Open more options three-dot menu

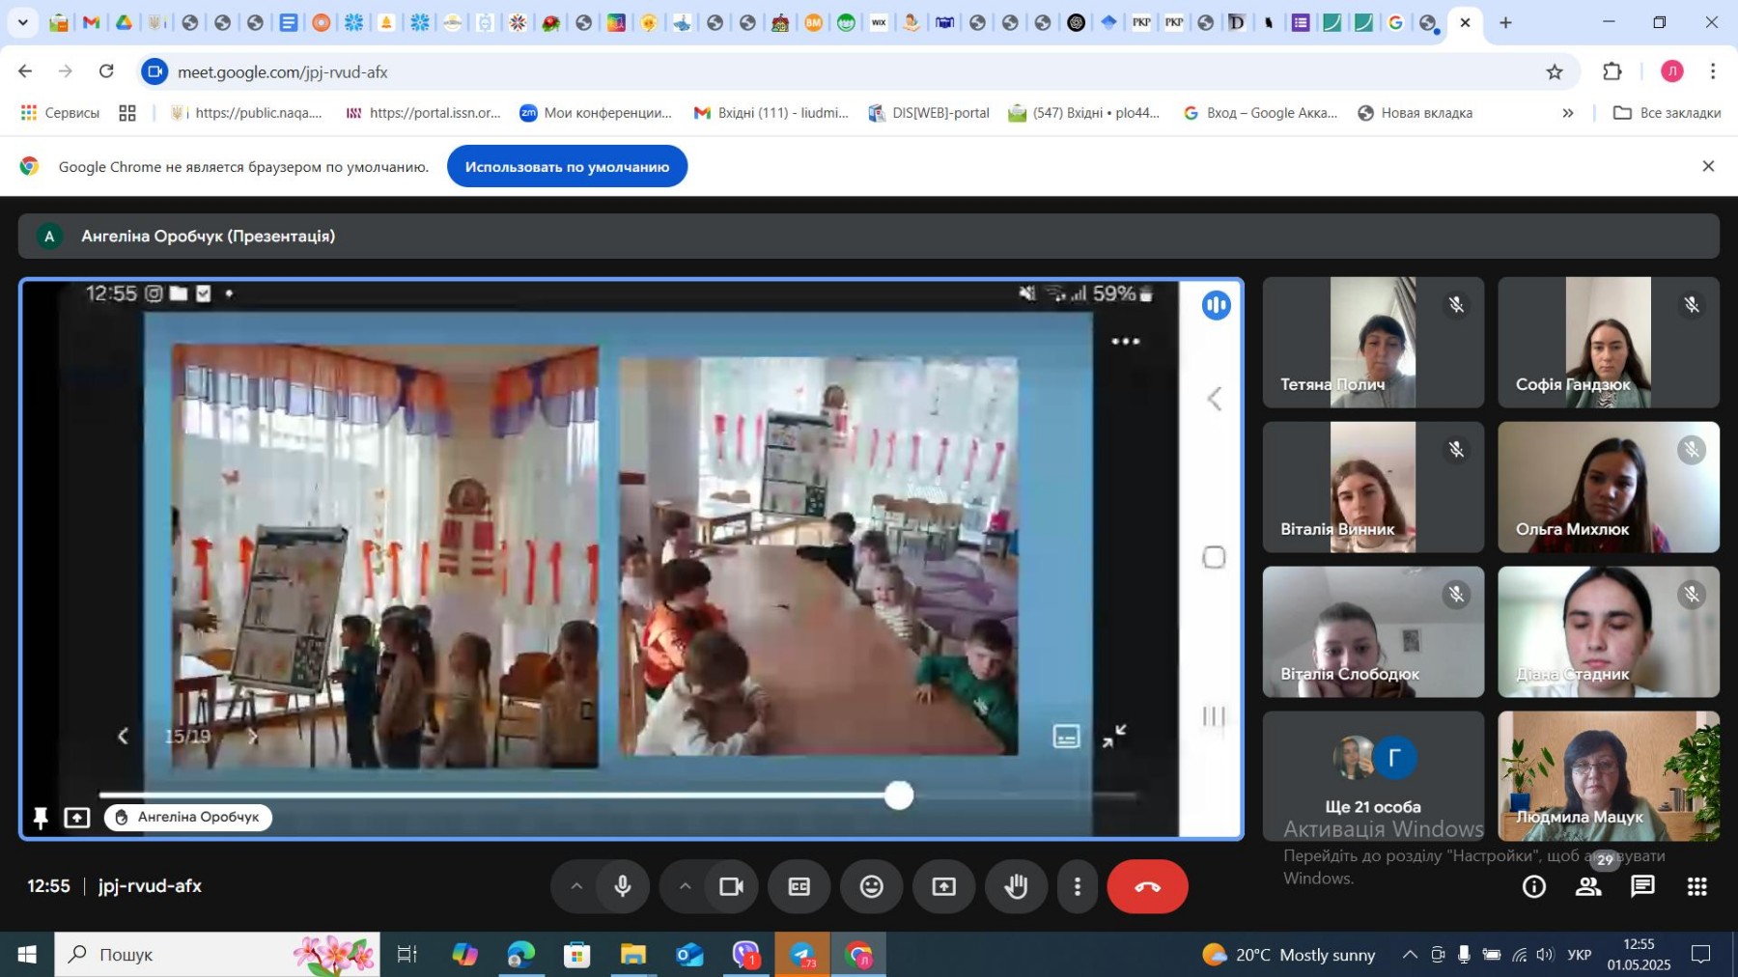pos(1078,886)
